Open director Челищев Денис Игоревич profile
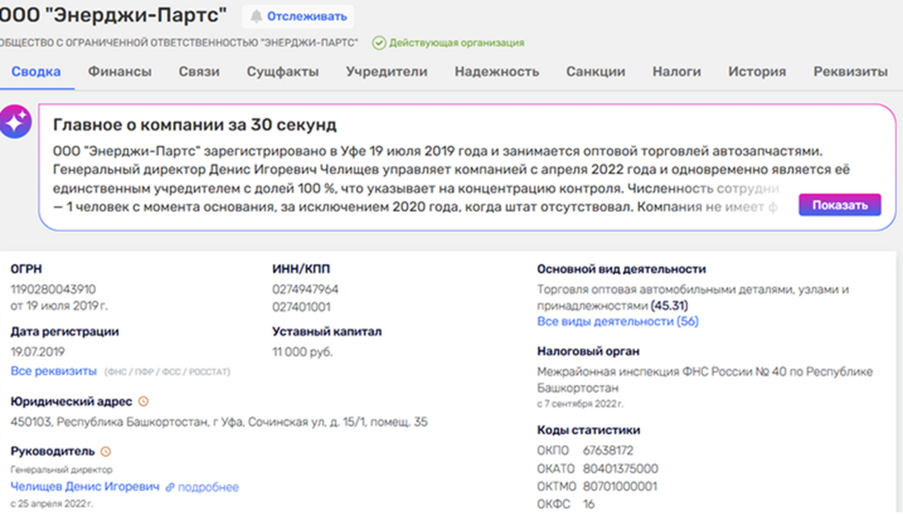Viewport: 903px width, 516px height. pos(85,487)
